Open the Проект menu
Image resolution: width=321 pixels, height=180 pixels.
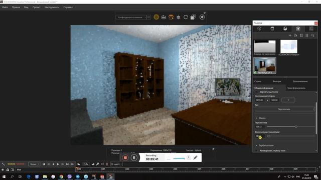tap(37, 7)
